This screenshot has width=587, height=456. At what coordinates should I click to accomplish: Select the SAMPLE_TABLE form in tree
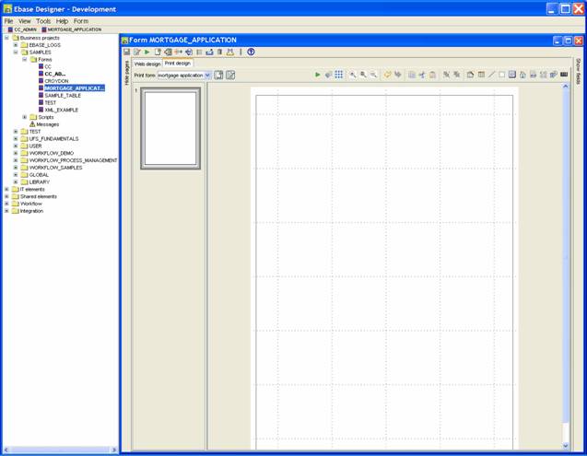click(x=62, y=95)
